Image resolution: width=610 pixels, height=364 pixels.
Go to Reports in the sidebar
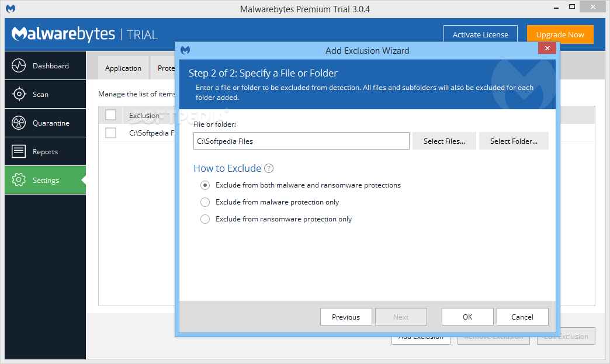45,152
